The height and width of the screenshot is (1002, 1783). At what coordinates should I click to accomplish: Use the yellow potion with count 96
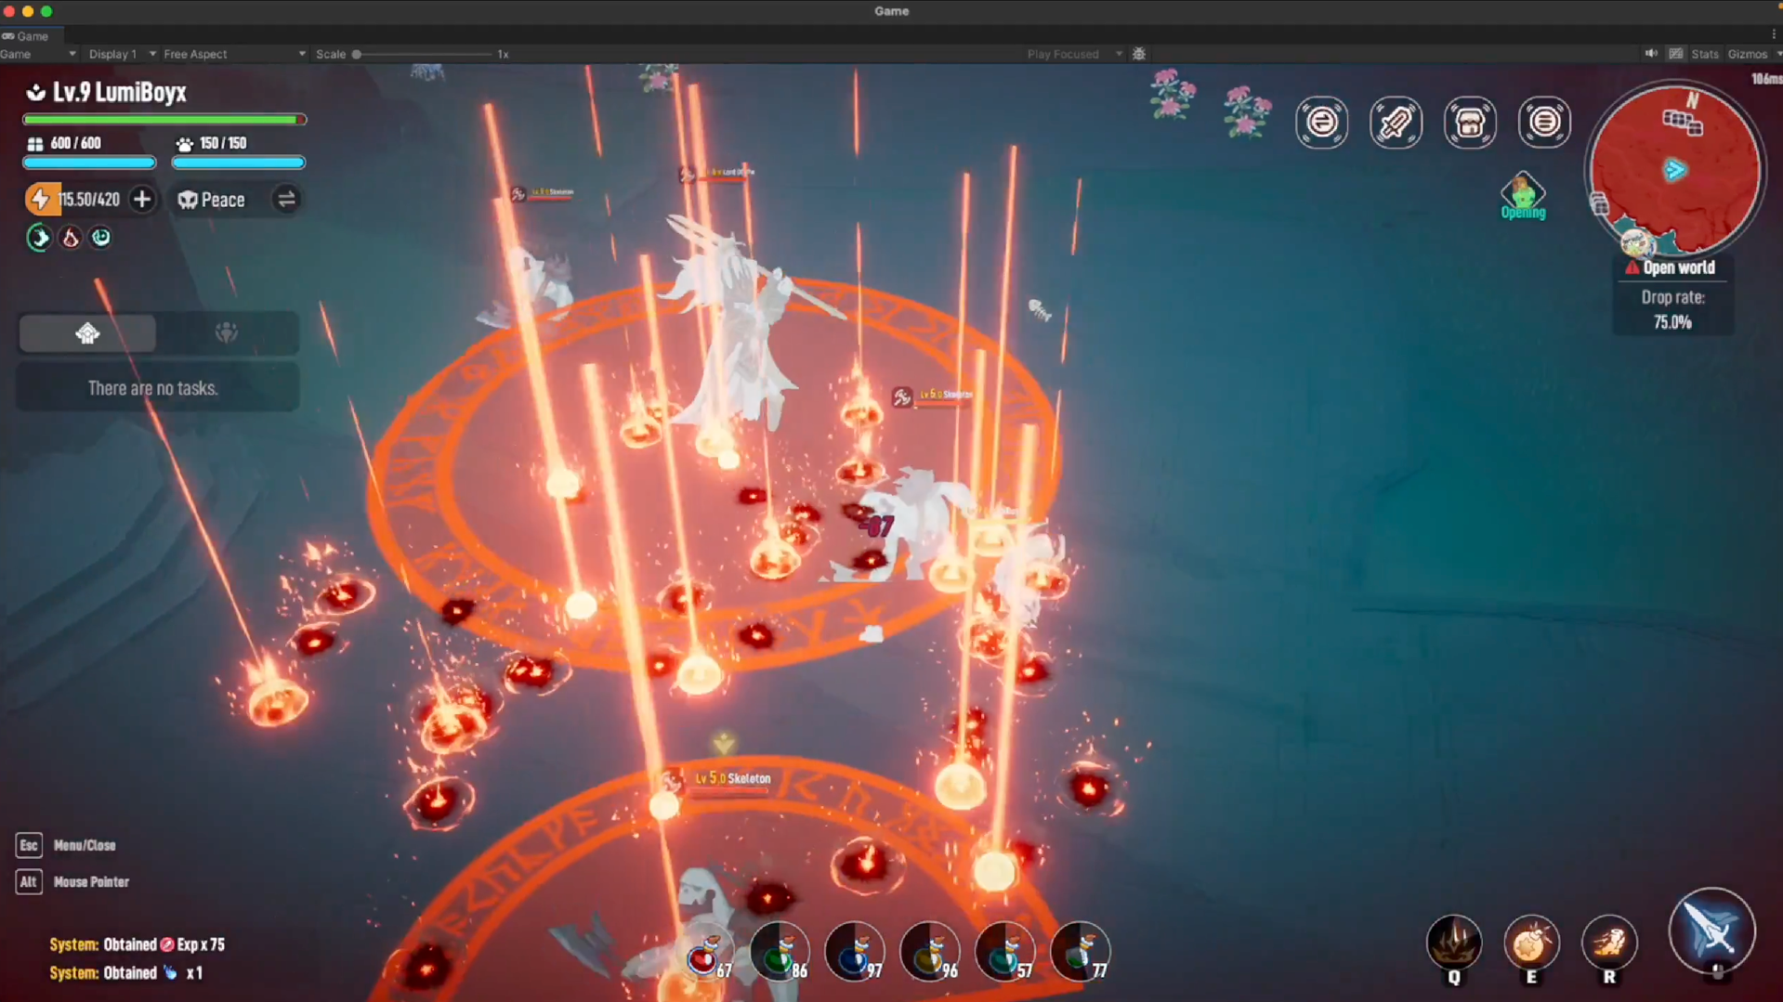(929, 952)
